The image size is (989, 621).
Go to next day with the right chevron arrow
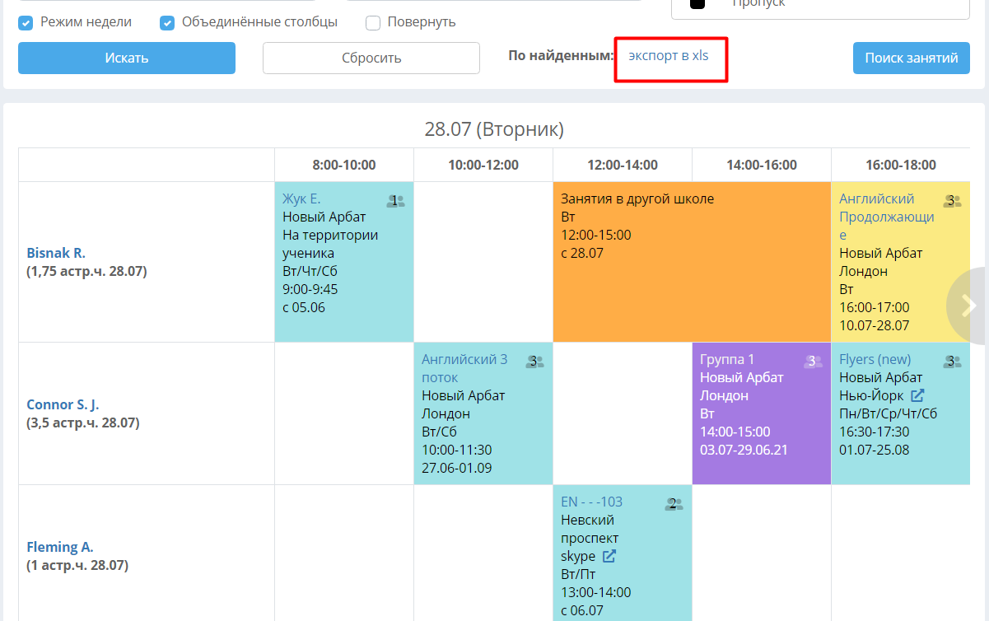coord(969,306)
